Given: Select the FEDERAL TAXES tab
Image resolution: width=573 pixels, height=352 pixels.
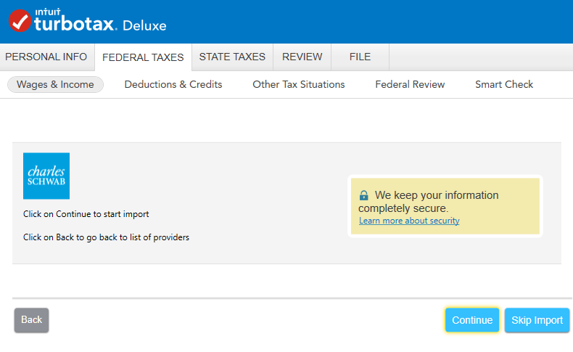Looking at the screenshot, I should [143, 57].
